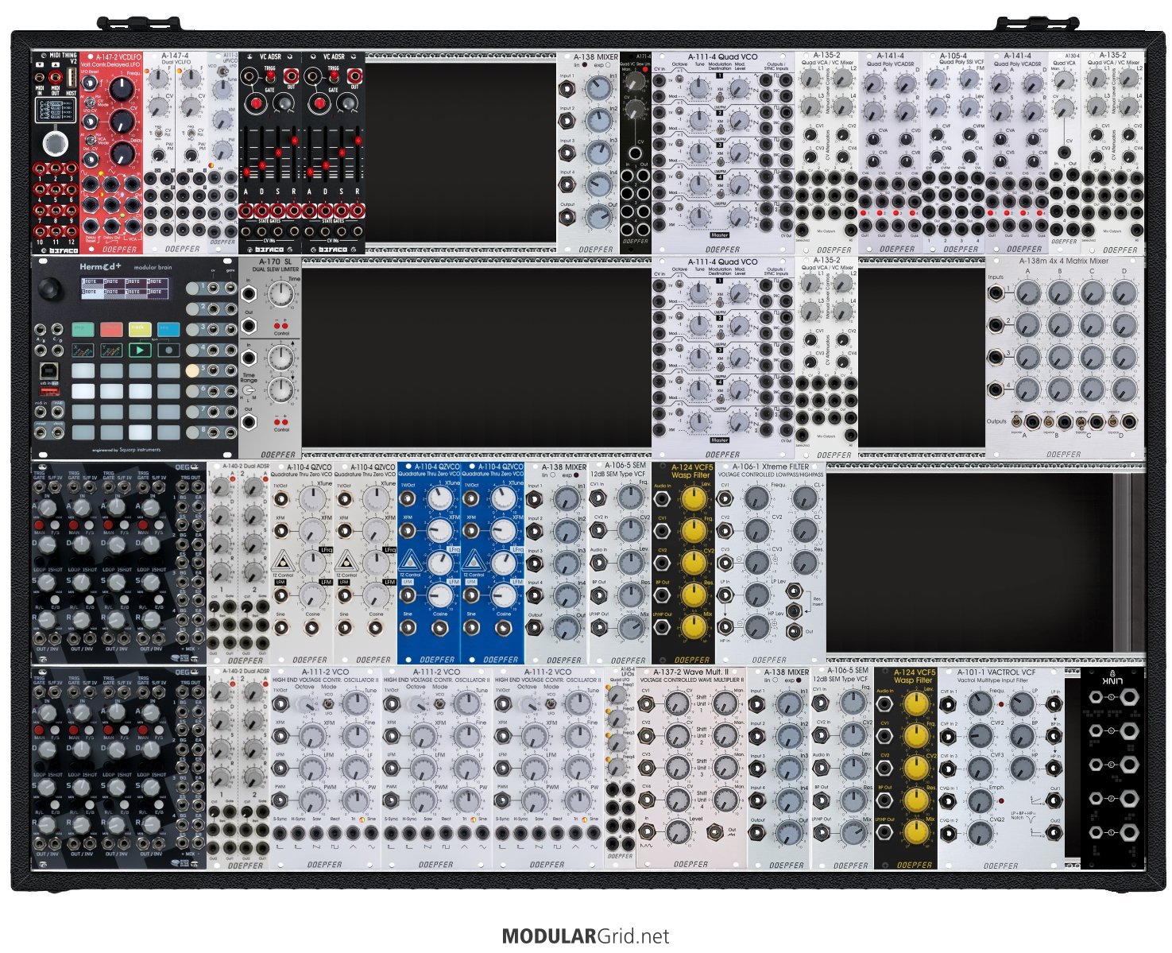Select the lit track 5 button on Hermod+

[x=193, y=370]
